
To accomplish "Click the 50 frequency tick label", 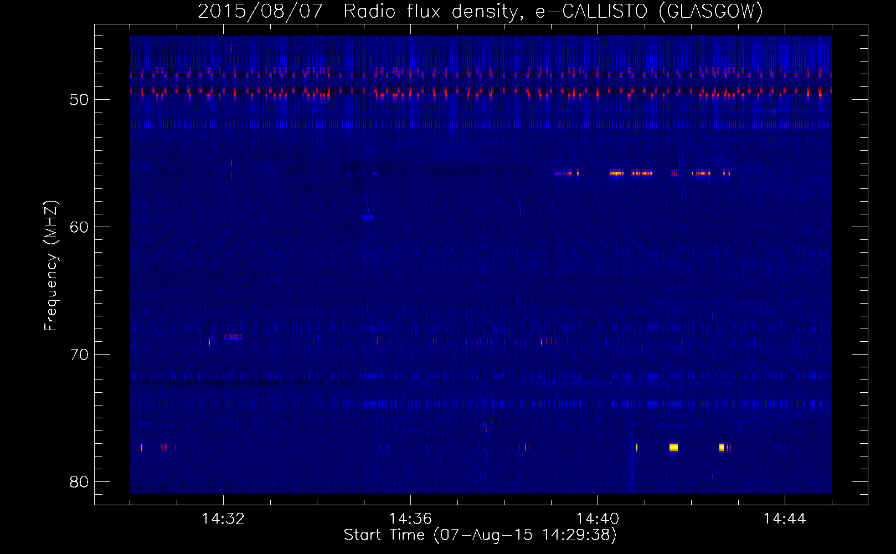I will point(79,100).
